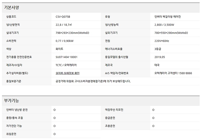Click the release date value 2019.05

coord(160,57)
